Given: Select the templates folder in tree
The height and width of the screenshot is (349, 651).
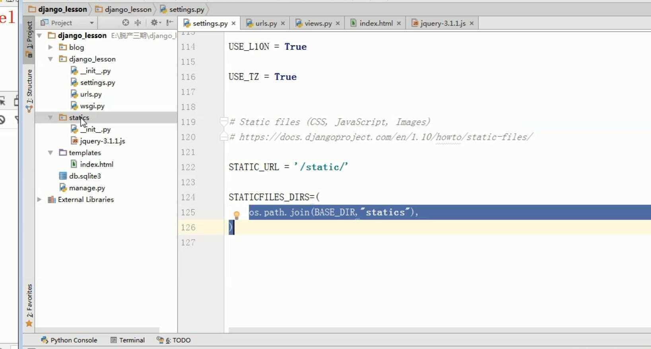Looking at the screenshot, I should (85, 152).
